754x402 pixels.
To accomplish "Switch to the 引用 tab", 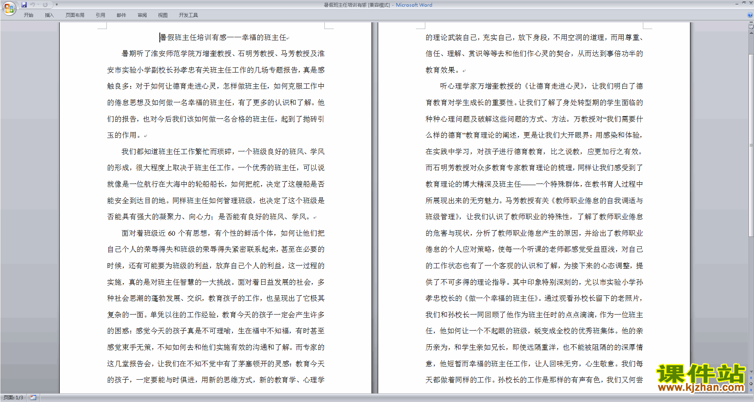I will [101, 15].
